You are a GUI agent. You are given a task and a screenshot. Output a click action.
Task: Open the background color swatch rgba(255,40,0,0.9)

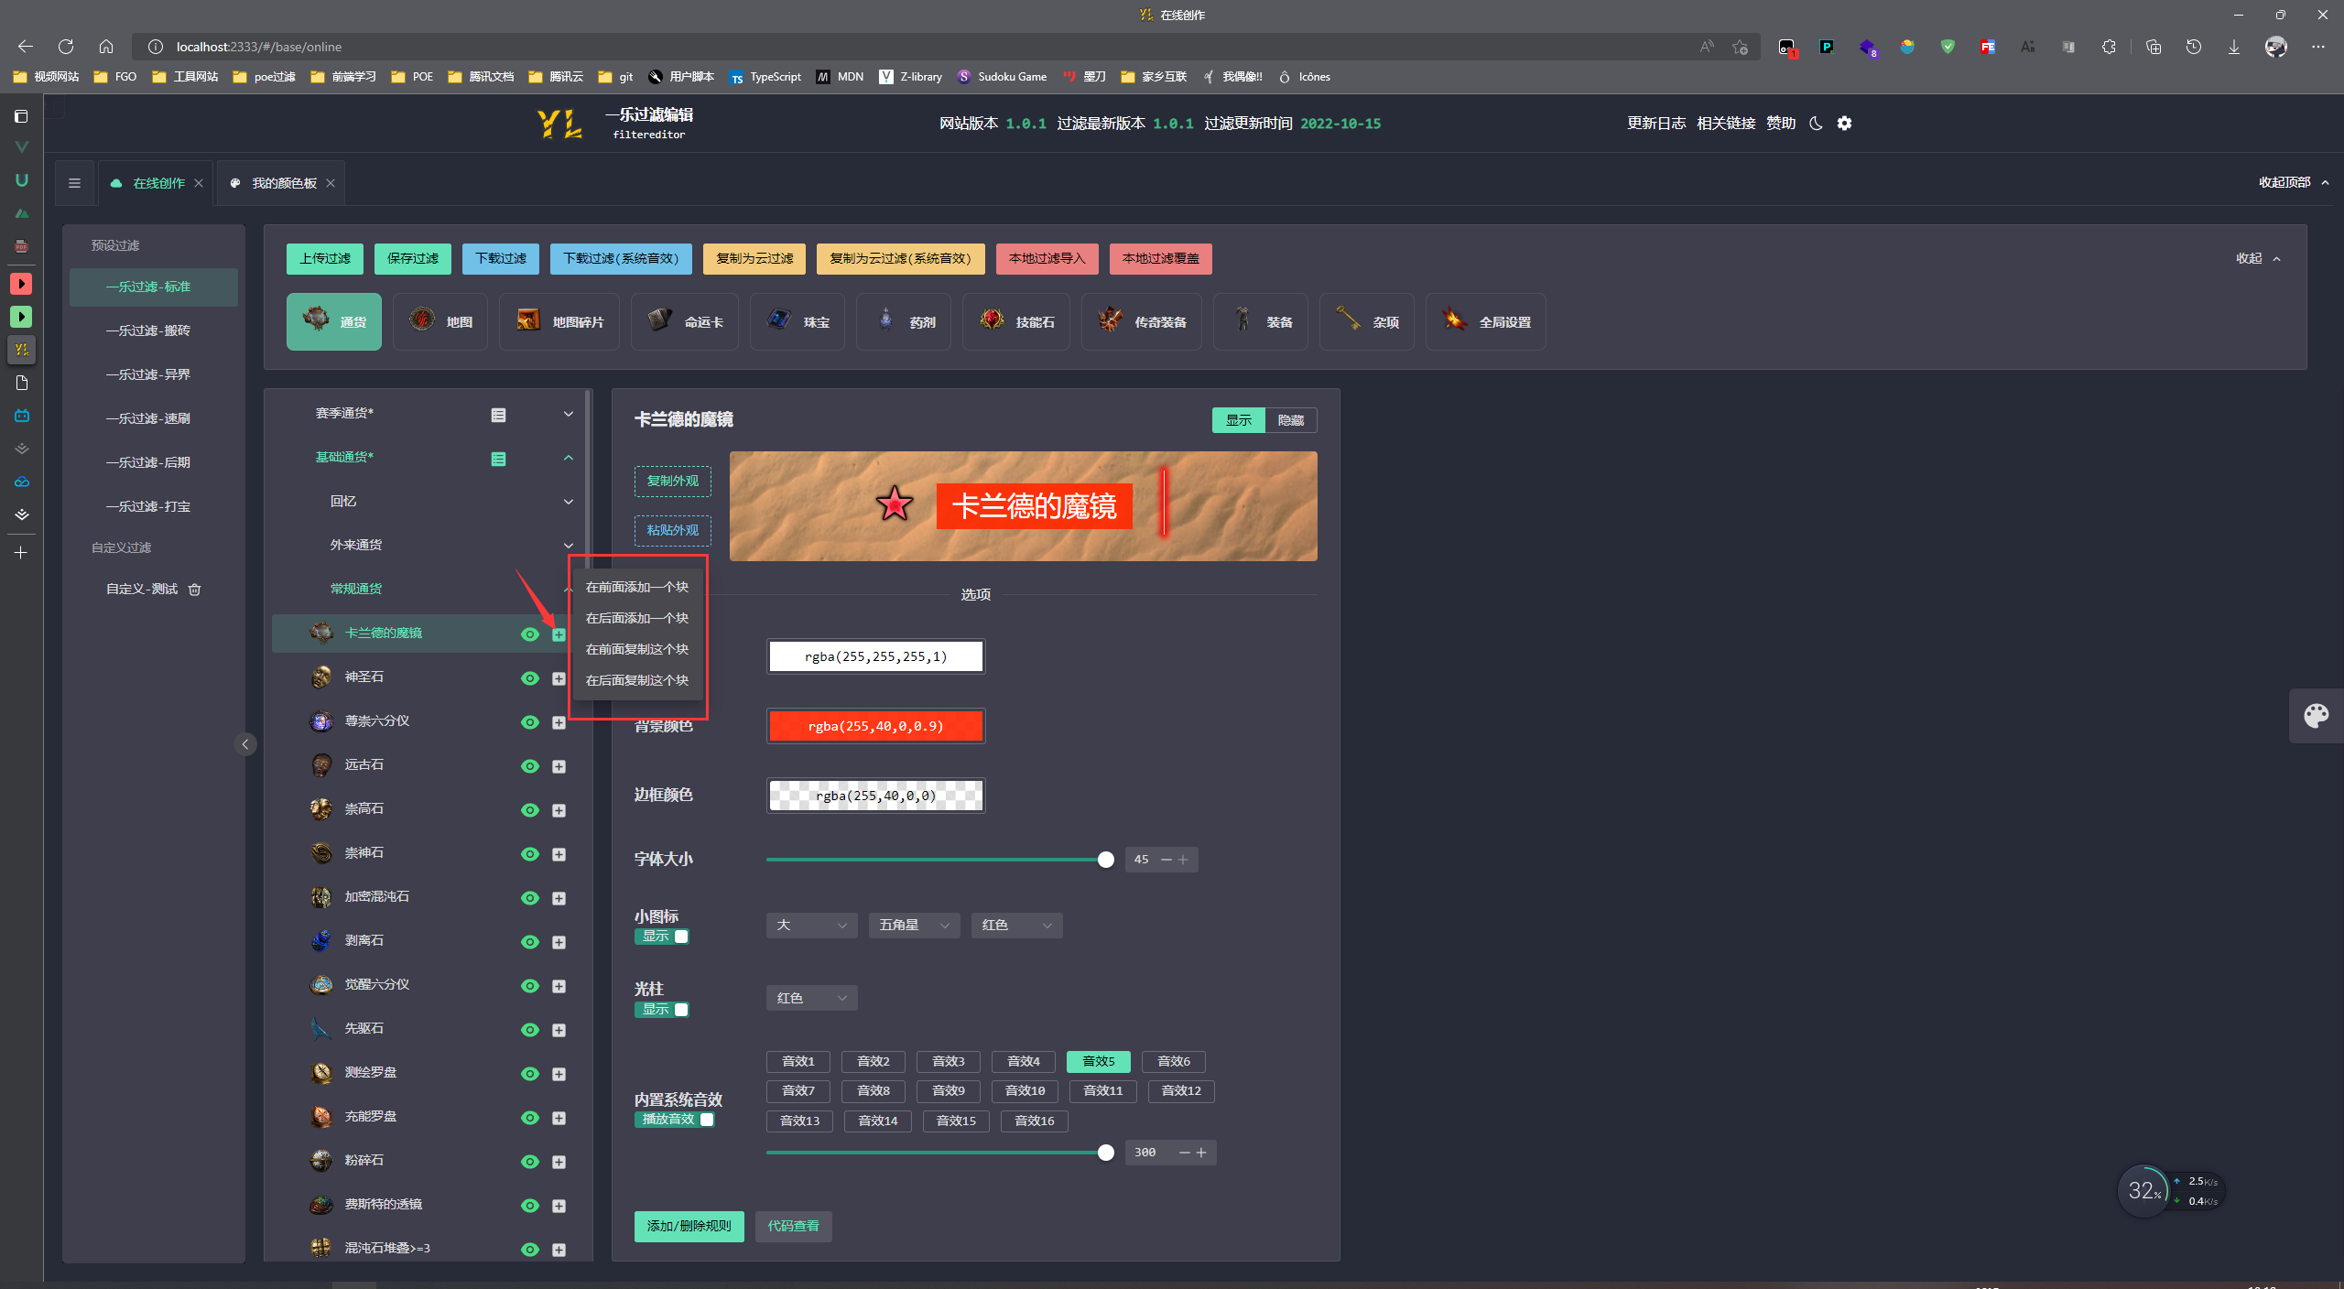(x=876, y=727)
